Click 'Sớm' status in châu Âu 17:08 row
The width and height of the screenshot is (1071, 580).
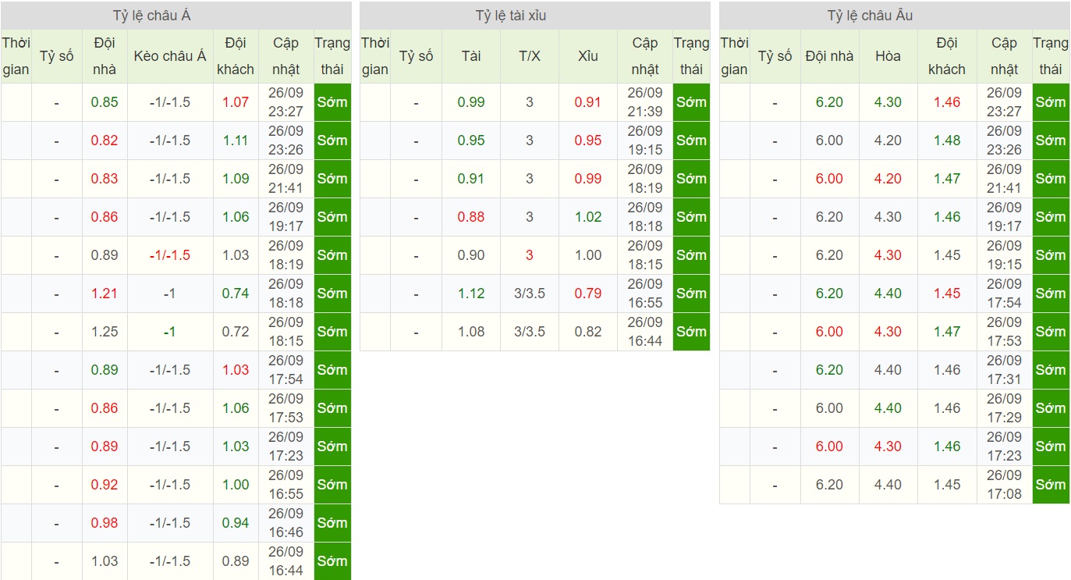(x=1051, y=485)
